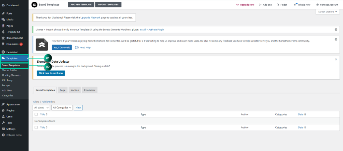Click Import Templates button
The width and height of the screenshot is (343, 151).
pyautogui.click(x=108, y=5)
